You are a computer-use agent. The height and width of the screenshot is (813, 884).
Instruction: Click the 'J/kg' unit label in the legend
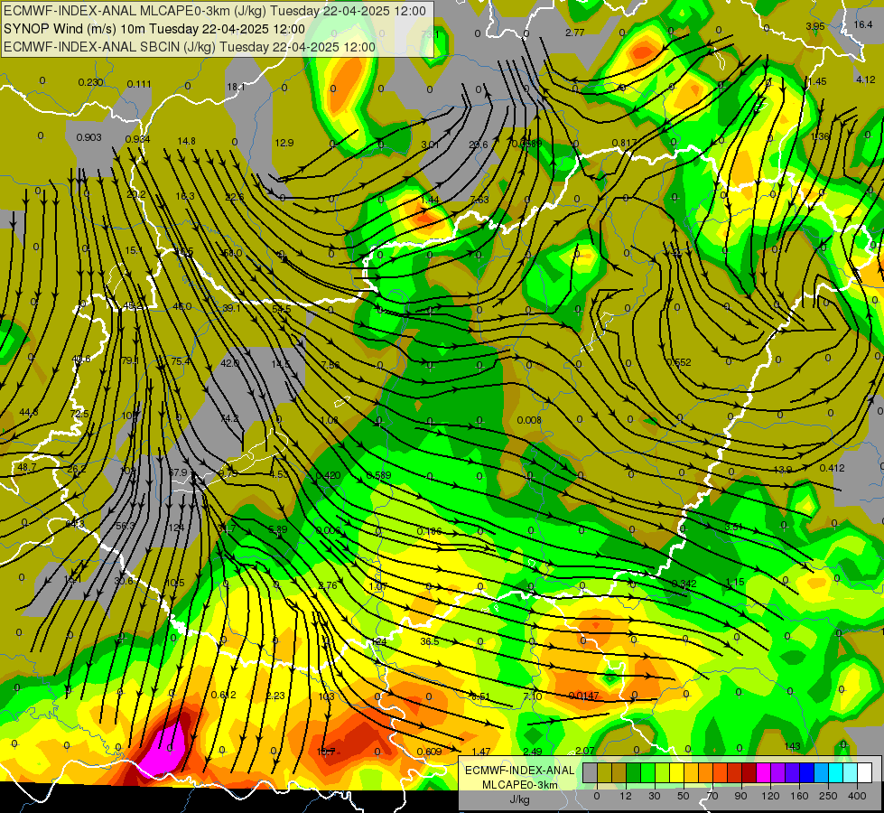(x=520, y=799)
